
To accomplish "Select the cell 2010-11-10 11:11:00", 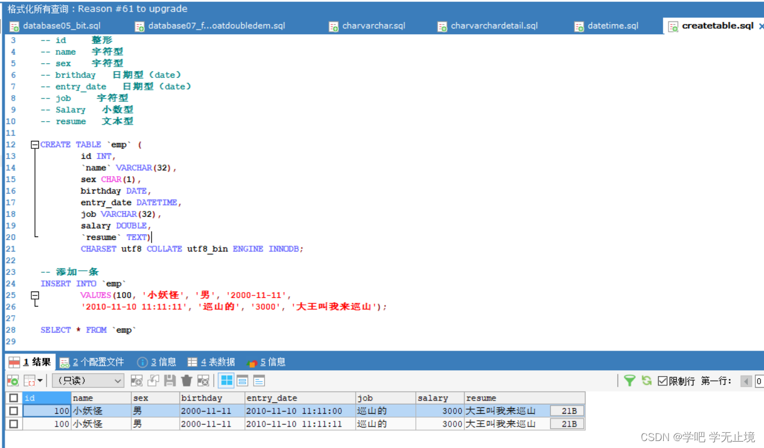I will 300,411.
